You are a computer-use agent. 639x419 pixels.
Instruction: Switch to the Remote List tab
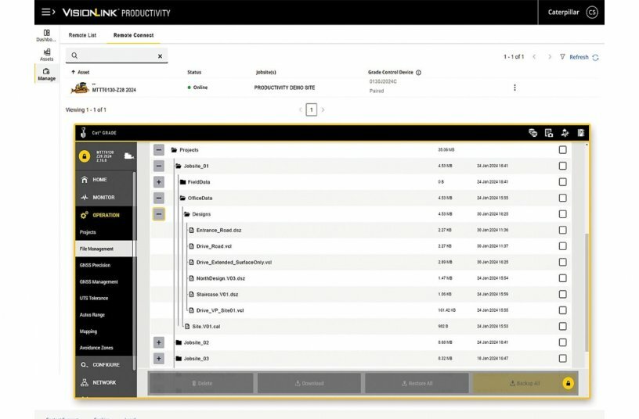click(82, 35)
